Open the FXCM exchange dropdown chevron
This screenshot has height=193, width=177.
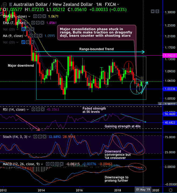[118, 4]
